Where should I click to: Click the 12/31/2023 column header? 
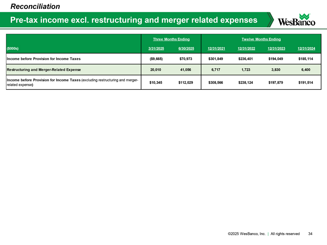(x=276, y=49)
